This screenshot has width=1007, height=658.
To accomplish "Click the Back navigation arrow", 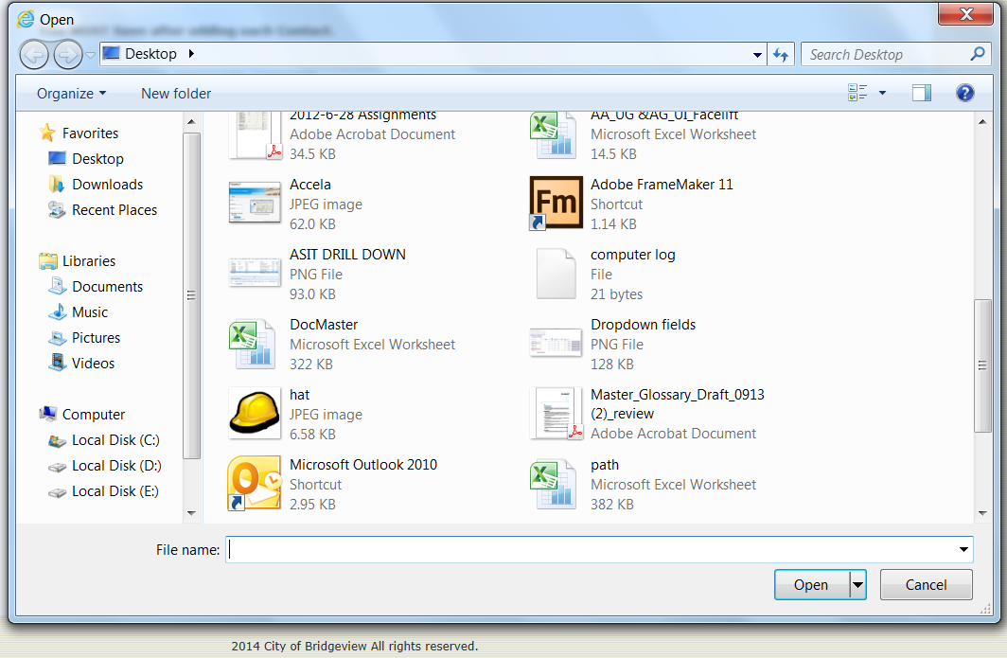I will (34, 54).
